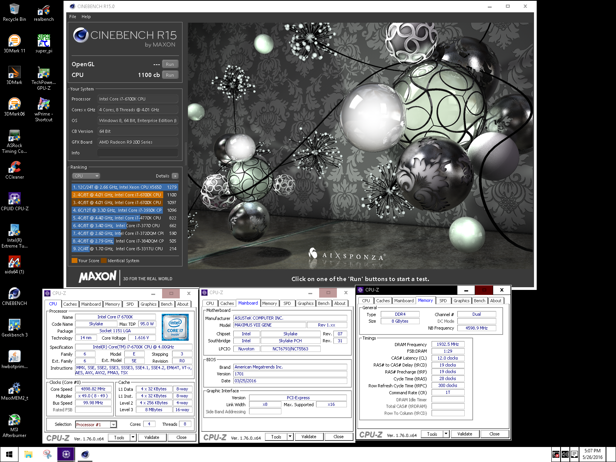
Task: Click Validate in left CPU-Z window
Action: point(152,437)
